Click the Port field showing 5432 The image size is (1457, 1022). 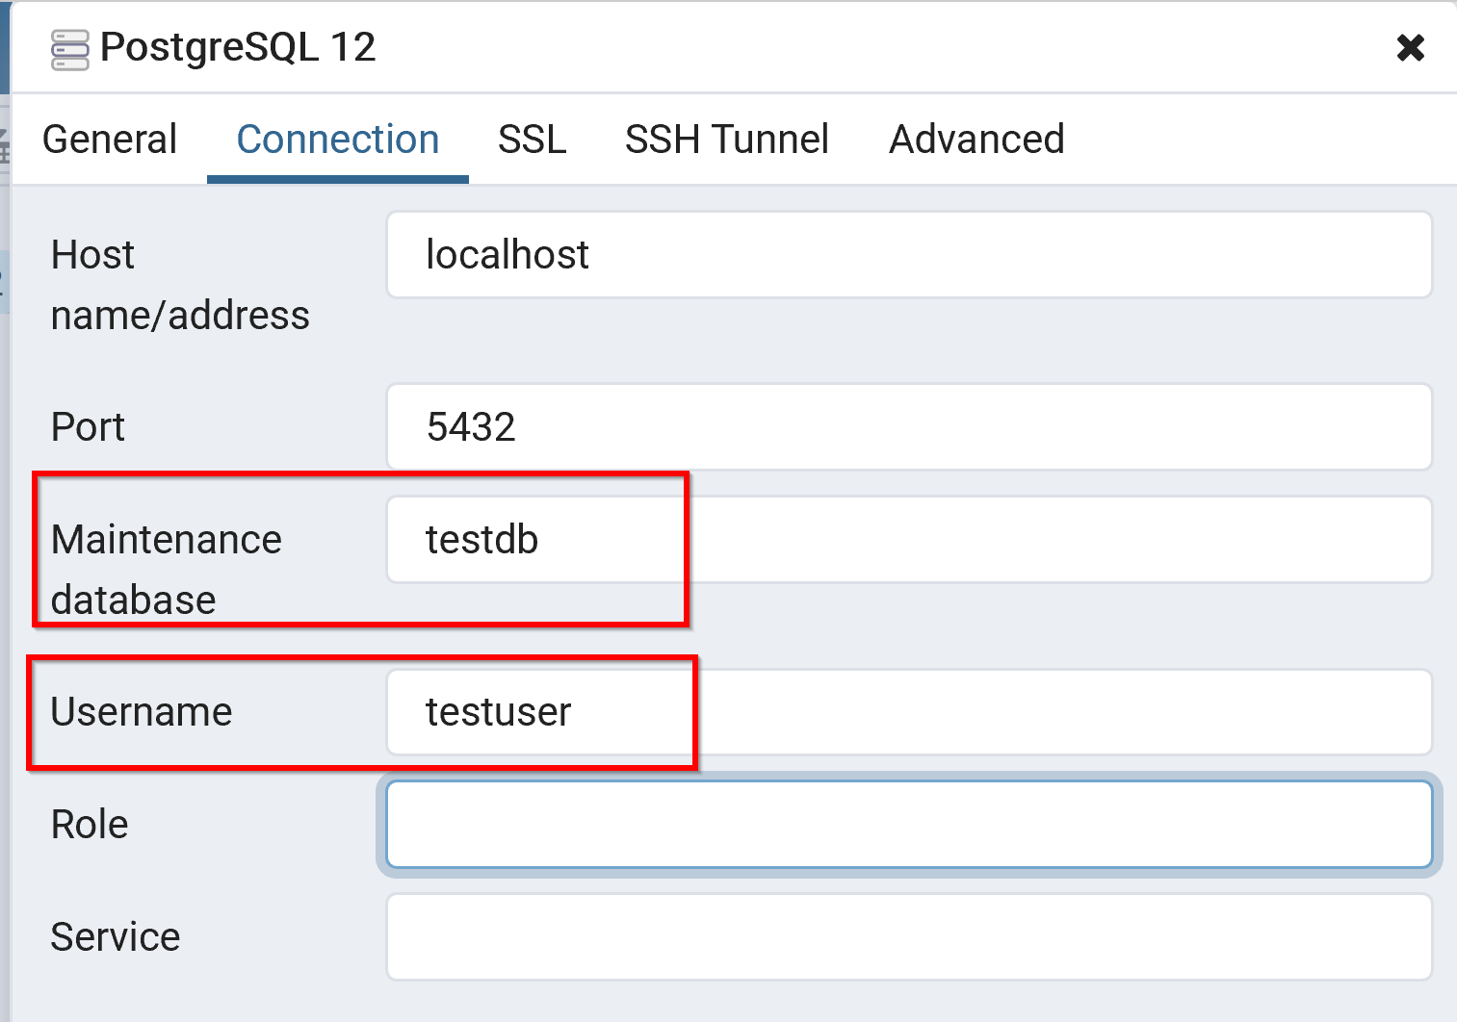coord(909,427)
